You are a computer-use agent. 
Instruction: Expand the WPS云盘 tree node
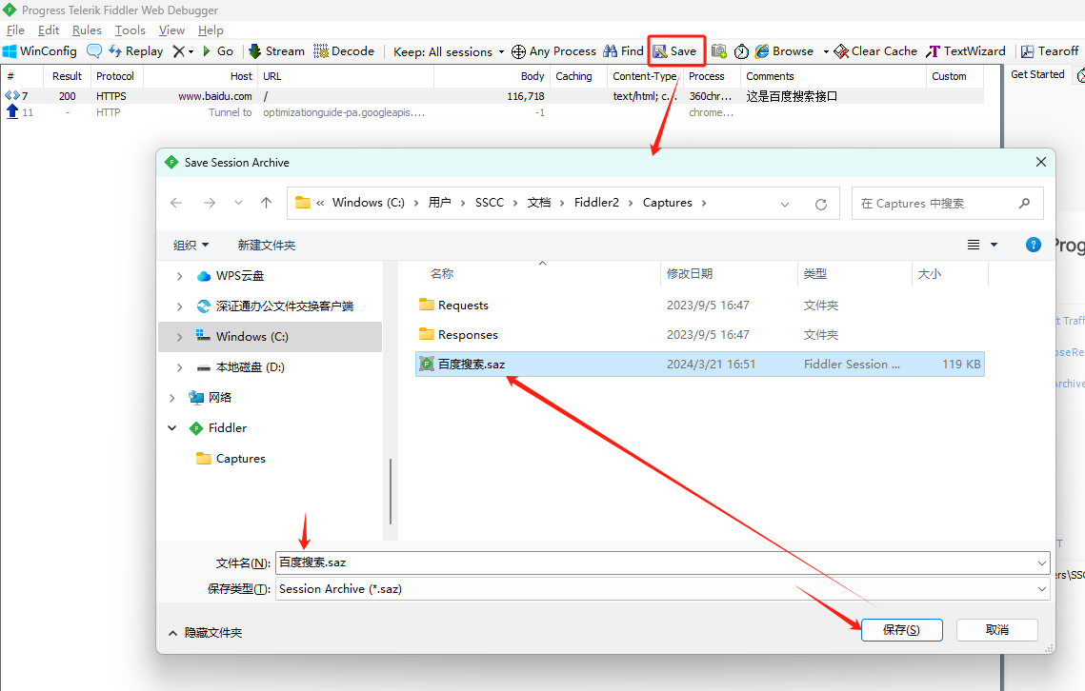point(179,276)
